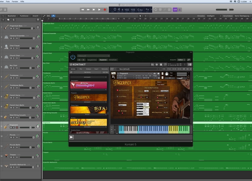Select the Files tab in Kontakt browser
Viewport: 252px width, 181px height.
(x=81, y=69)
